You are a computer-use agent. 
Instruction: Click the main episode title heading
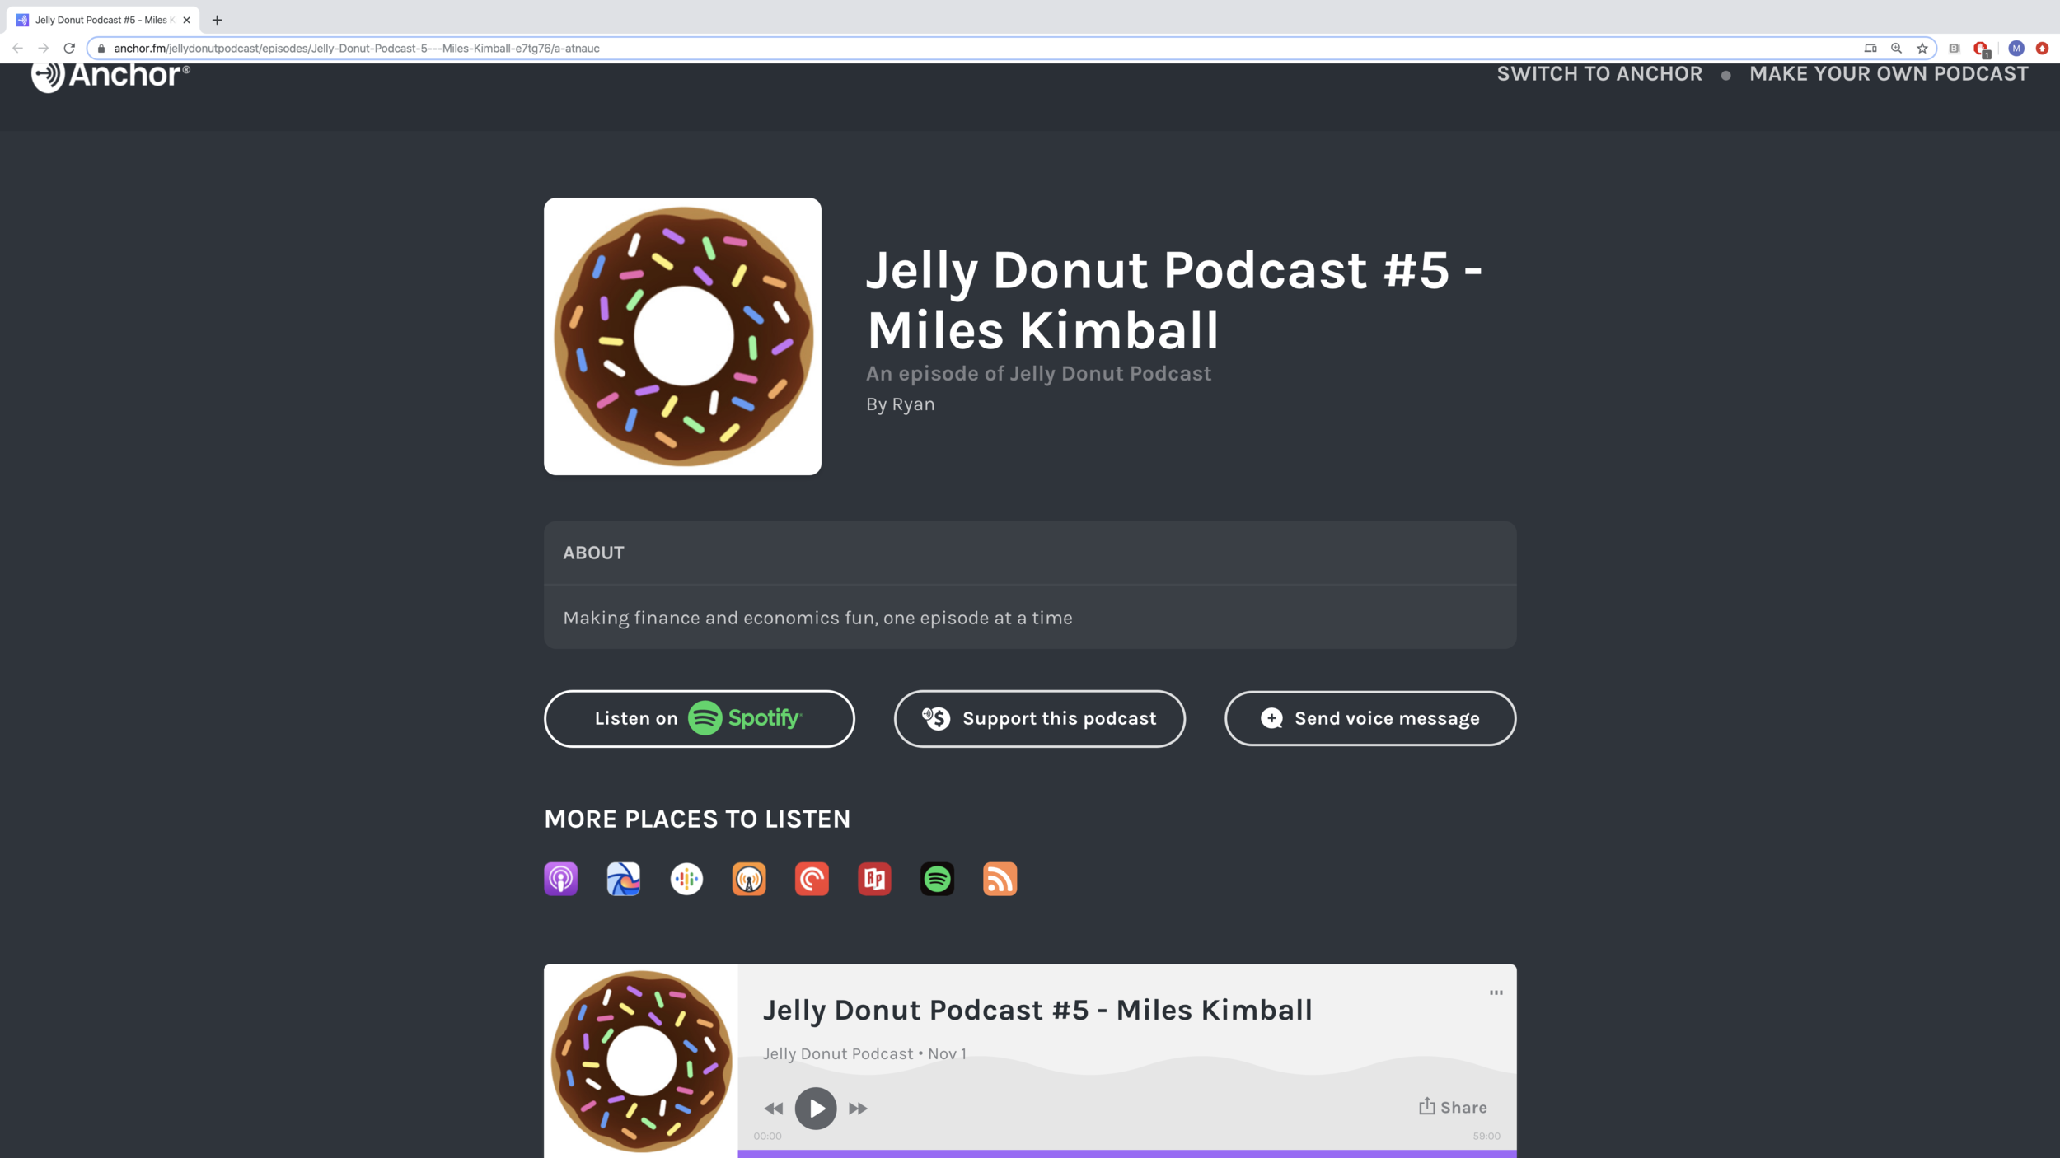click(1174, 300)
